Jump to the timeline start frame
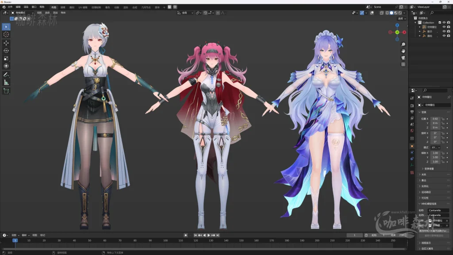Screen dimensions: 453x255 (x=195, y=236)
